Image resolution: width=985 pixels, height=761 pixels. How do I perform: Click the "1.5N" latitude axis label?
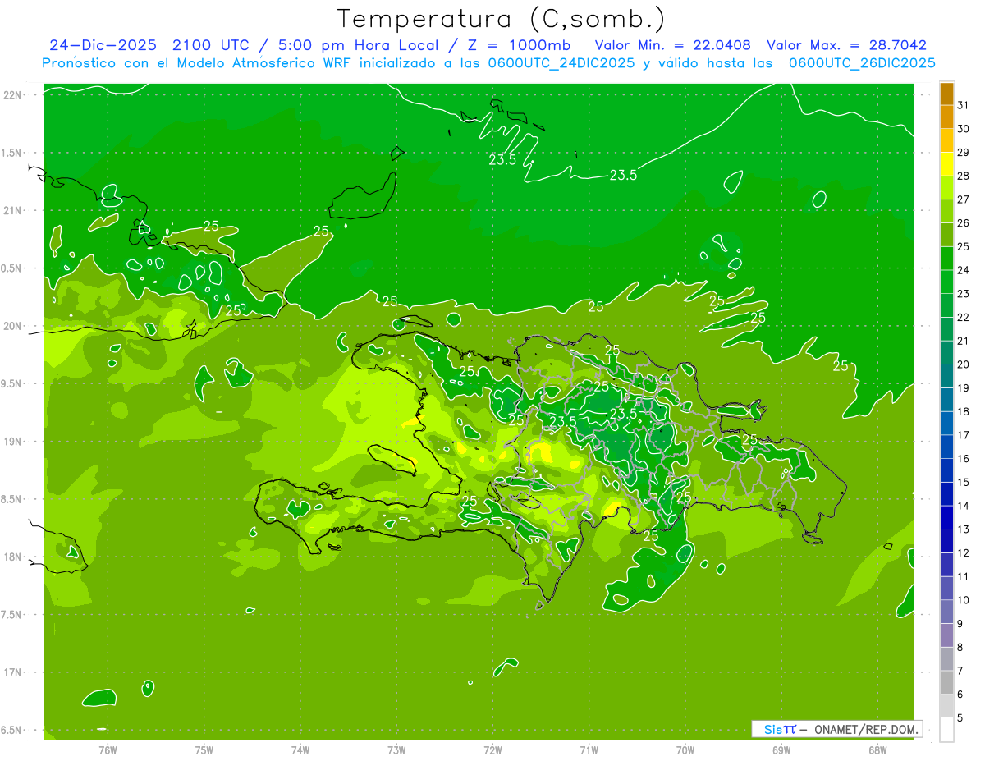12,153
